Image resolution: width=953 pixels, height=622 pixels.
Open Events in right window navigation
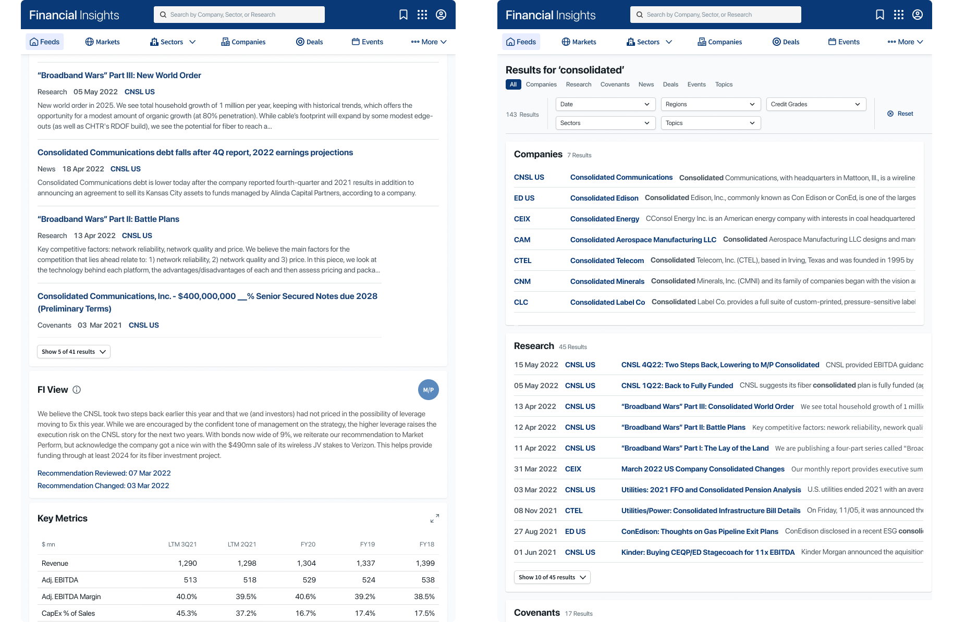[x=844, y=42]
